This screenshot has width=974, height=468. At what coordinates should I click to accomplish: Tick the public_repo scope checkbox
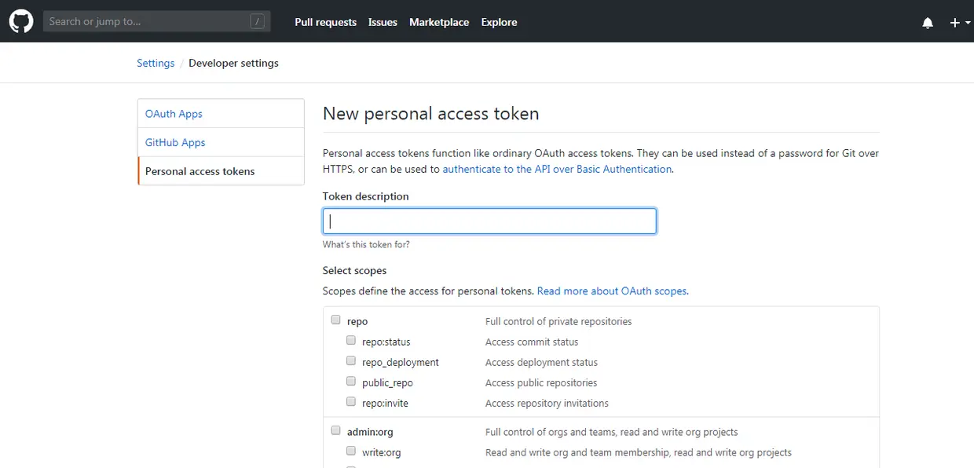click(x=352, y=382)
